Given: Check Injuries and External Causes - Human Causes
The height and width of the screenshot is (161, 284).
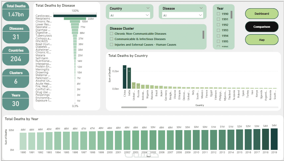Looking at the screenshot, I should point(111,44).
